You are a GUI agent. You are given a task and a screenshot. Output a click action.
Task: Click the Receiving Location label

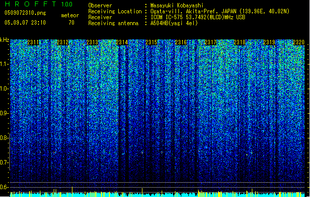click(115, 11)
